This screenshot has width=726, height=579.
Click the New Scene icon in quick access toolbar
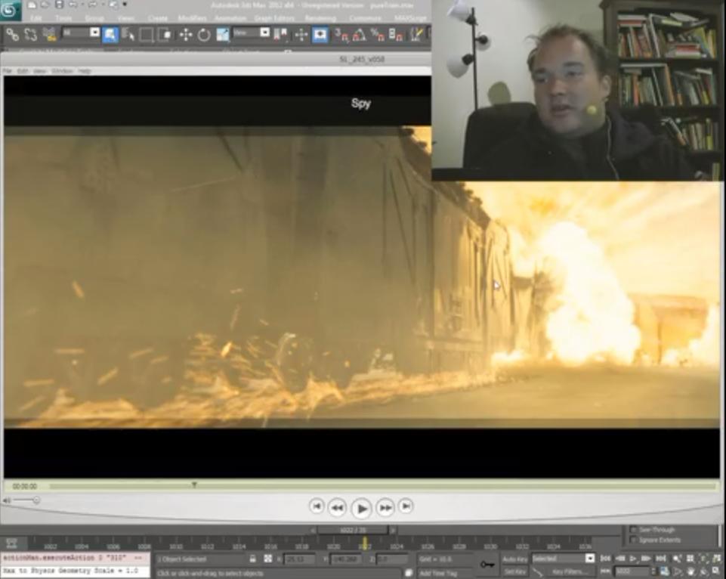32,5
